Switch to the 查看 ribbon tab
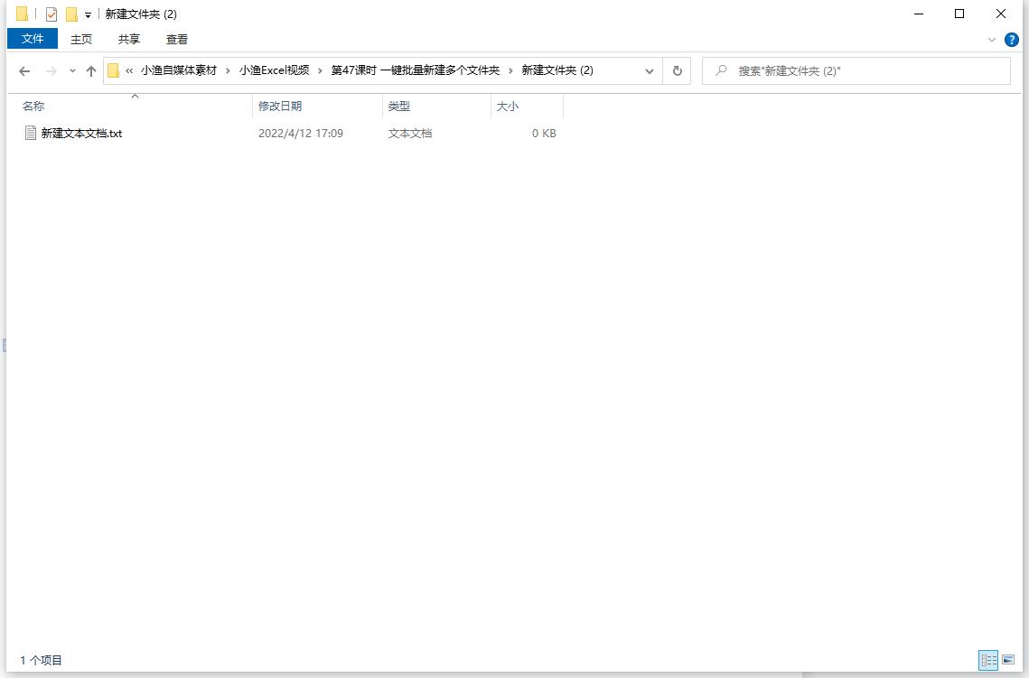 (x=176, y=39)
